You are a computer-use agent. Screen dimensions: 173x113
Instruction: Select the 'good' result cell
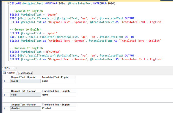click(x=58, y=81)
